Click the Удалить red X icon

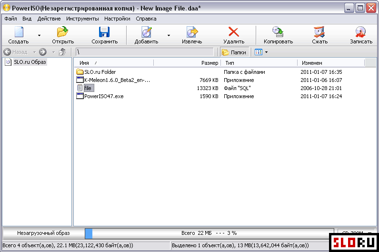coord(234,32)
